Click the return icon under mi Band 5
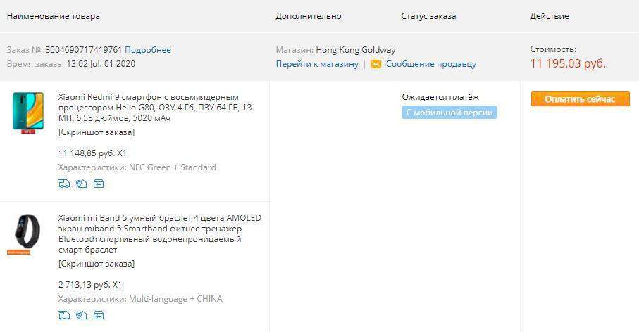This screenshot has width=639, height=332. [x=99, y=315]
